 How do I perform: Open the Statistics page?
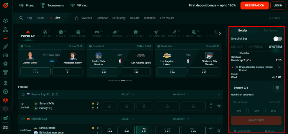point(150,18)
